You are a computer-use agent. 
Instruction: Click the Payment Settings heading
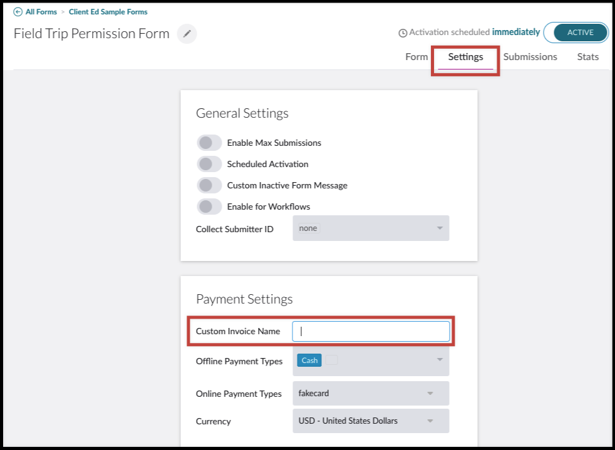click(x=244, y=299)
